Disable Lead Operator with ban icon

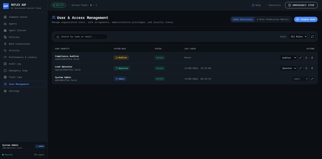coord(306,68)
